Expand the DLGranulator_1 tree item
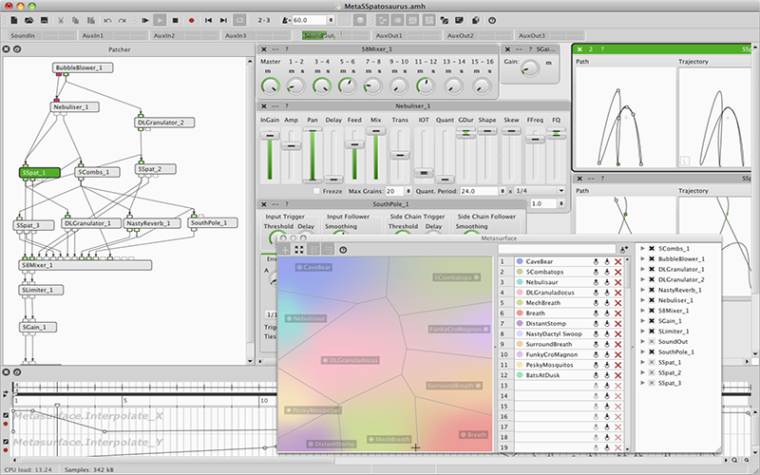760x475 pixels. (x=643, y=269)
